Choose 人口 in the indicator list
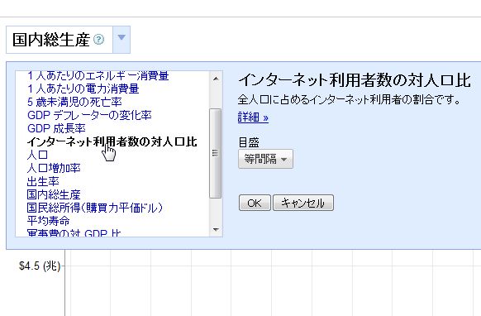The height and width of the screenshot is (316, 481). [x=37, y=155]
